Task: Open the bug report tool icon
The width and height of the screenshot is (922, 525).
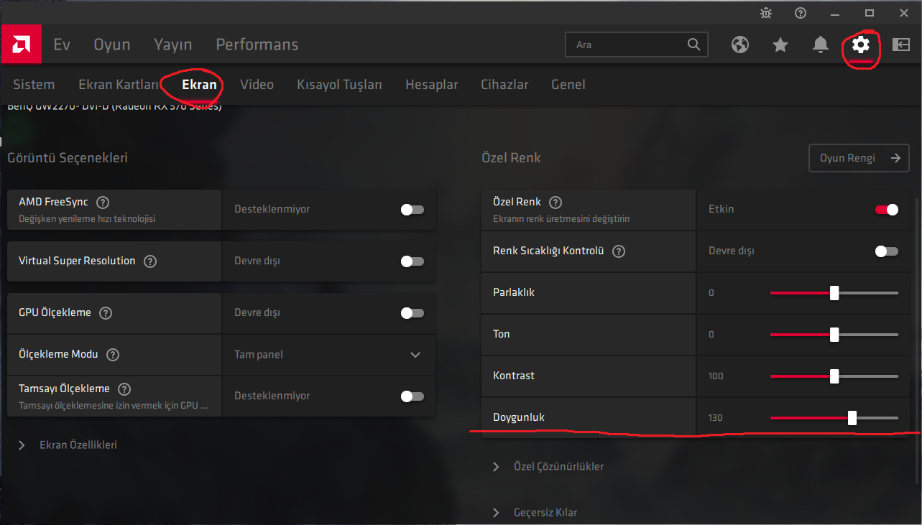Action: pyautogui.click(x=765, y=13)
